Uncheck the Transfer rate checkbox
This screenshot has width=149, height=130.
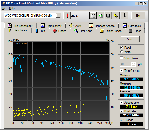121,71
